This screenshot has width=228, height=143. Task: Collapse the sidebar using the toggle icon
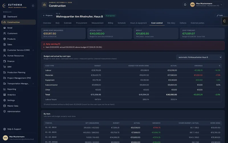[33, 6]
